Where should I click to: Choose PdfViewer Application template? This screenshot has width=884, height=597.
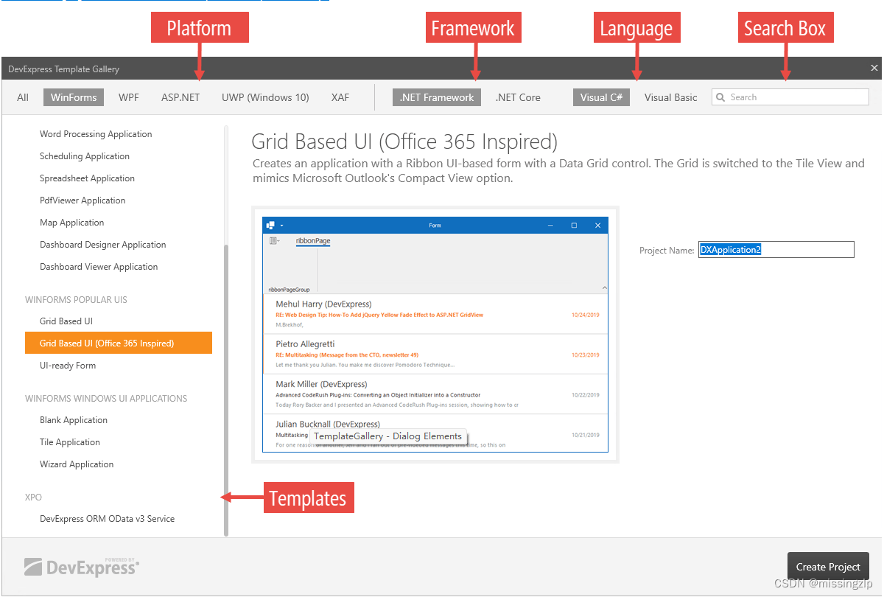pos(83,200)
